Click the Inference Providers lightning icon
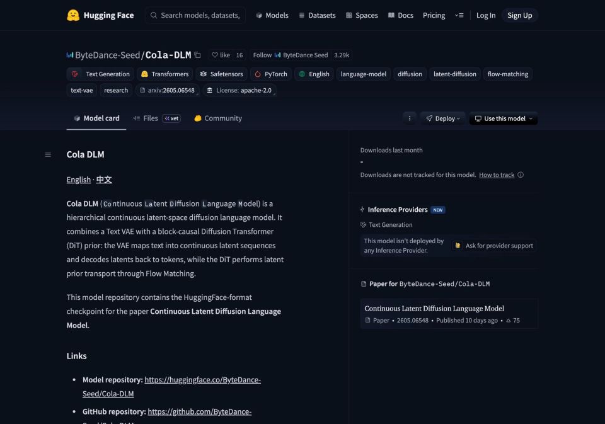The width and height of the screenshot is (605, 424). (x=362, y=210)
